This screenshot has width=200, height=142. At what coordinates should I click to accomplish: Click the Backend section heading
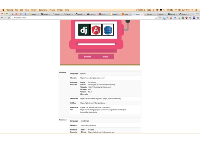point(63,72)
